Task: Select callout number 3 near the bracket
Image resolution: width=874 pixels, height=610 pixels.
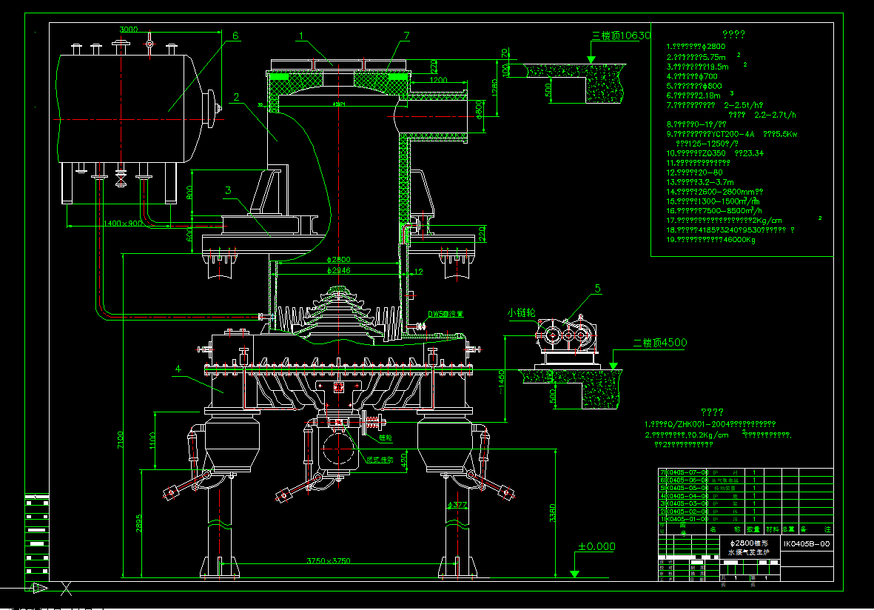Action: point(228,190)
